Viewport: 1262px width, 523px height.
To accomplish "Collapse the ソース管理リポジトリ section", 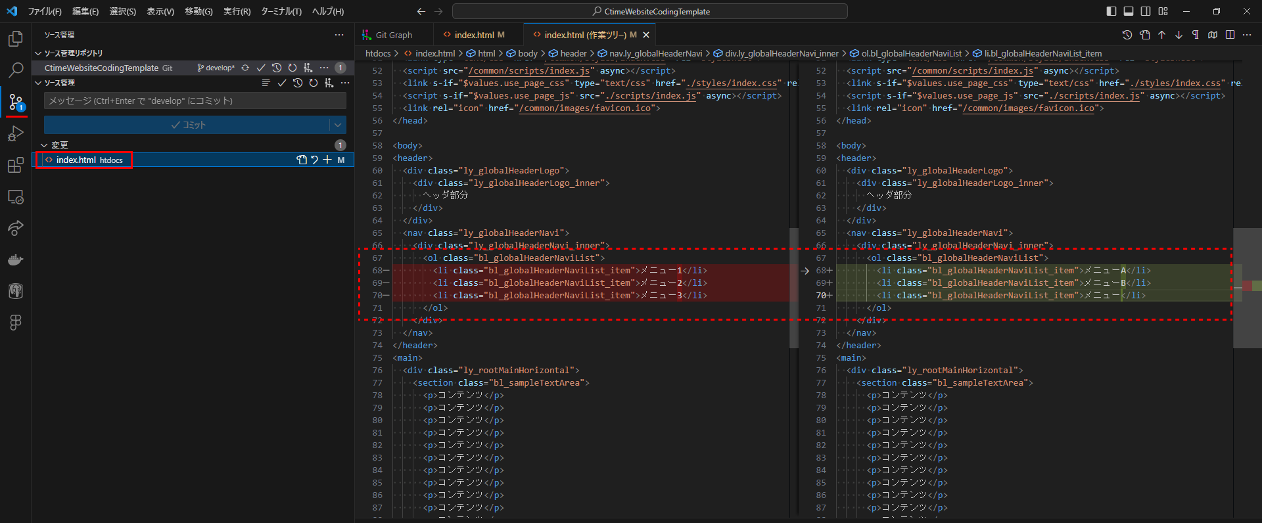I will pyautogui.click(x=38, y=53).
